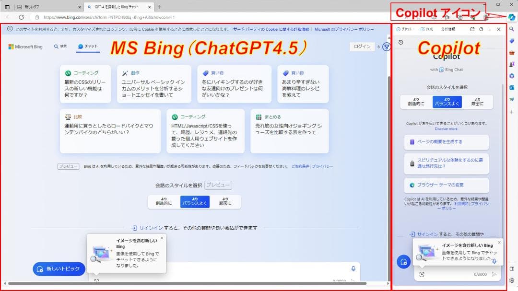The width and height of the screenshot is (518, 291).
Task: Select より創造的に conversation style on Bing
Action: tap(163, 202)
